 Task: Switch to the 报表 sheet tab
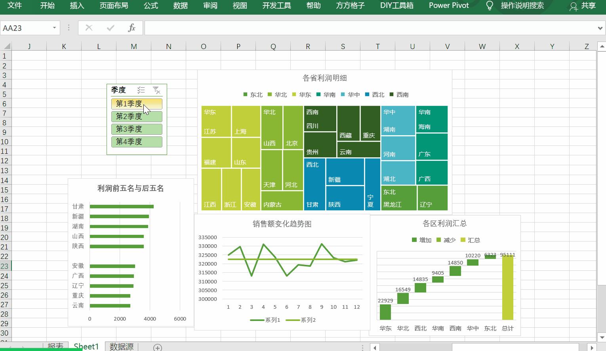click(x=55, y=347)
